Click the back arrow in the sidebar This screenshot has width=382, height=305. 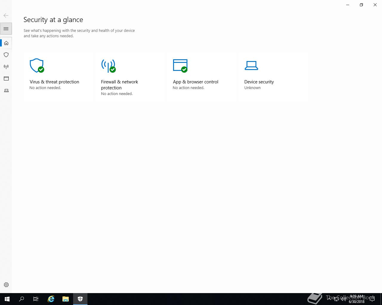coord(6,15)
